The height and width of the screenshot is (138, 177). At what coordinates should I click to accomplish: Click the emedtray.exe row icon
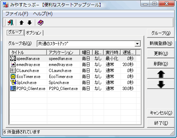[13, 65]
